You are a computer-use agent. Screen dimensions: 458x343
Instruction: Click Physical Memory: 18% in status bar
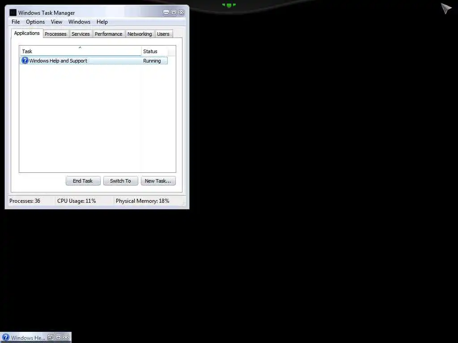coord(142,201)
